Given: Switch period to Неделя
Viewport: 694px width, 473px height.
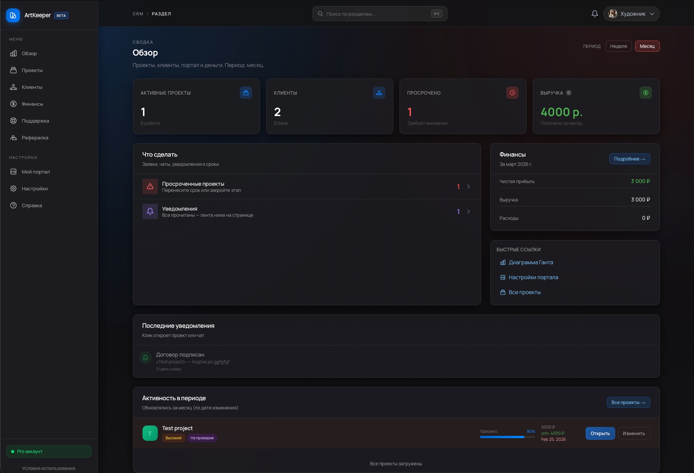Looking at the screenshot, I should 619,46.
